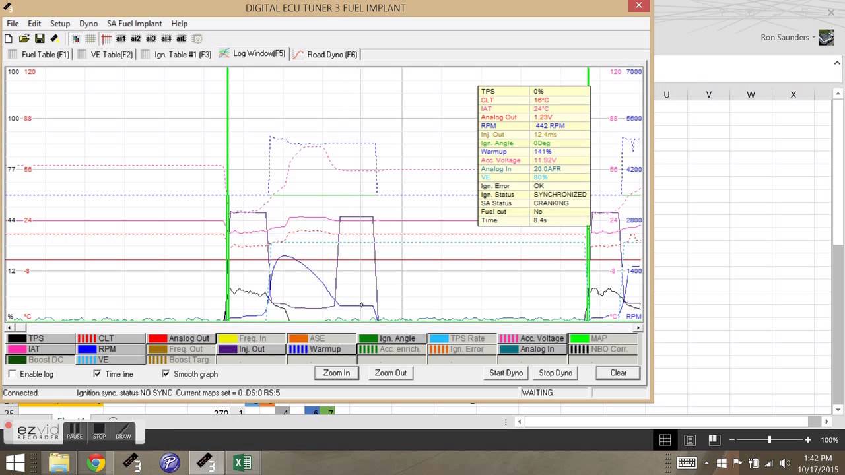
Task: Click the Open folder toolbar icon
Action: (x=24, y=39)
